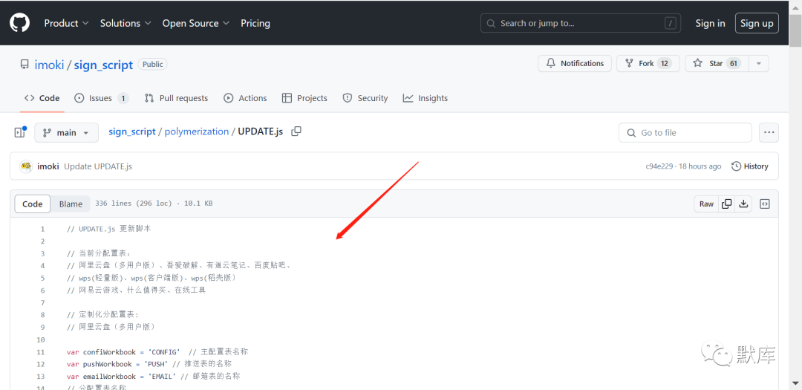Click the repository icon beside imoki
Viewport: 802px width, 390px height.
tap(24, 65)
